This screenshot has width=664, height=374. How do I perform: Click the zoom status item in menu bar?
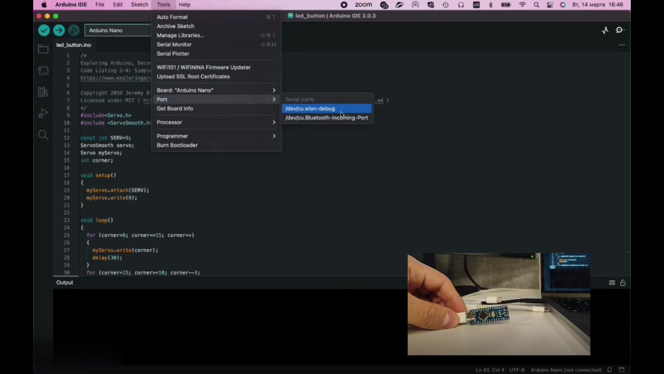(x=363, y=5)
